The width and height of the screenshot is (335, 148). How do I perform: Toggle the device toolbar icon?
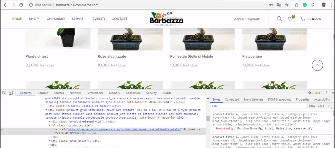tap(11, 93)
